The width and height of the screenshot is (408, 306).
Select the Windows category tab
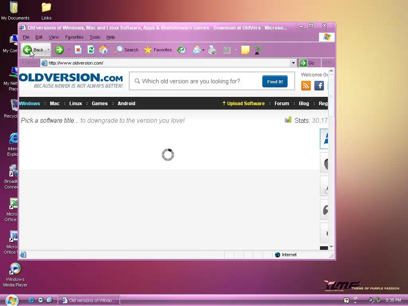29,103
